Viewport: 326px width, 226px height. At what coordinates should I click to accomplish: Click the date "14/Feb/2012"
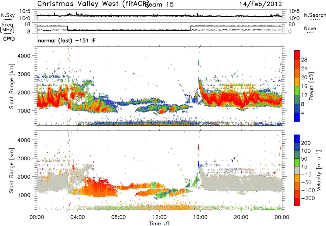(x=261, y=4)
